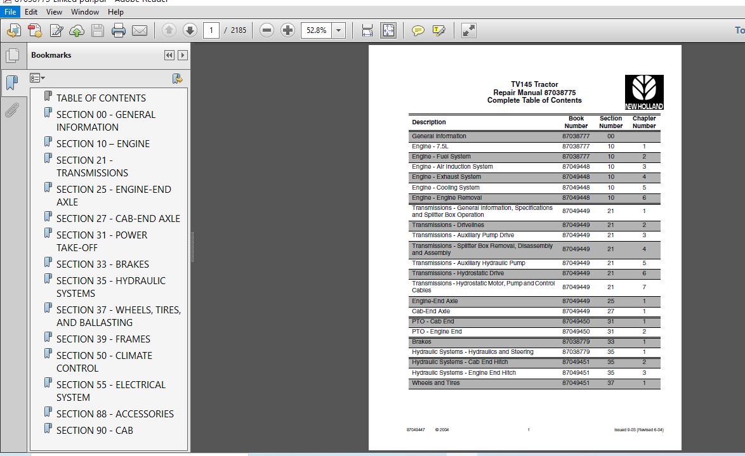Click the New Holland logo on page
Screen dimensions: 745x456
644,92
